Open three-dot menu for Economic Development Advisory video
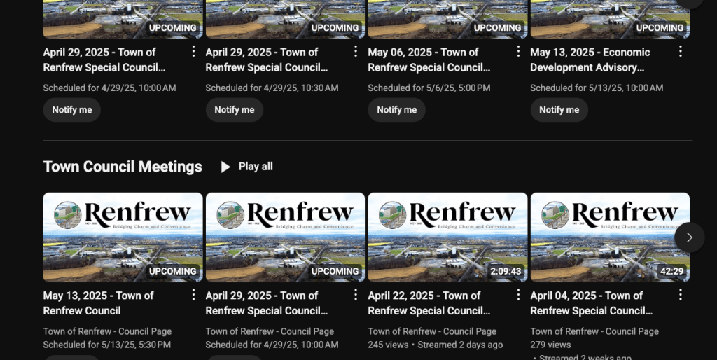 [x=681, y=52]
